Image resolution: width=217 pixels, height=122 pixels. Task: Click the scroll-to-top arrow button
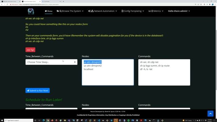pyautogui.click(x=210, y=114)
